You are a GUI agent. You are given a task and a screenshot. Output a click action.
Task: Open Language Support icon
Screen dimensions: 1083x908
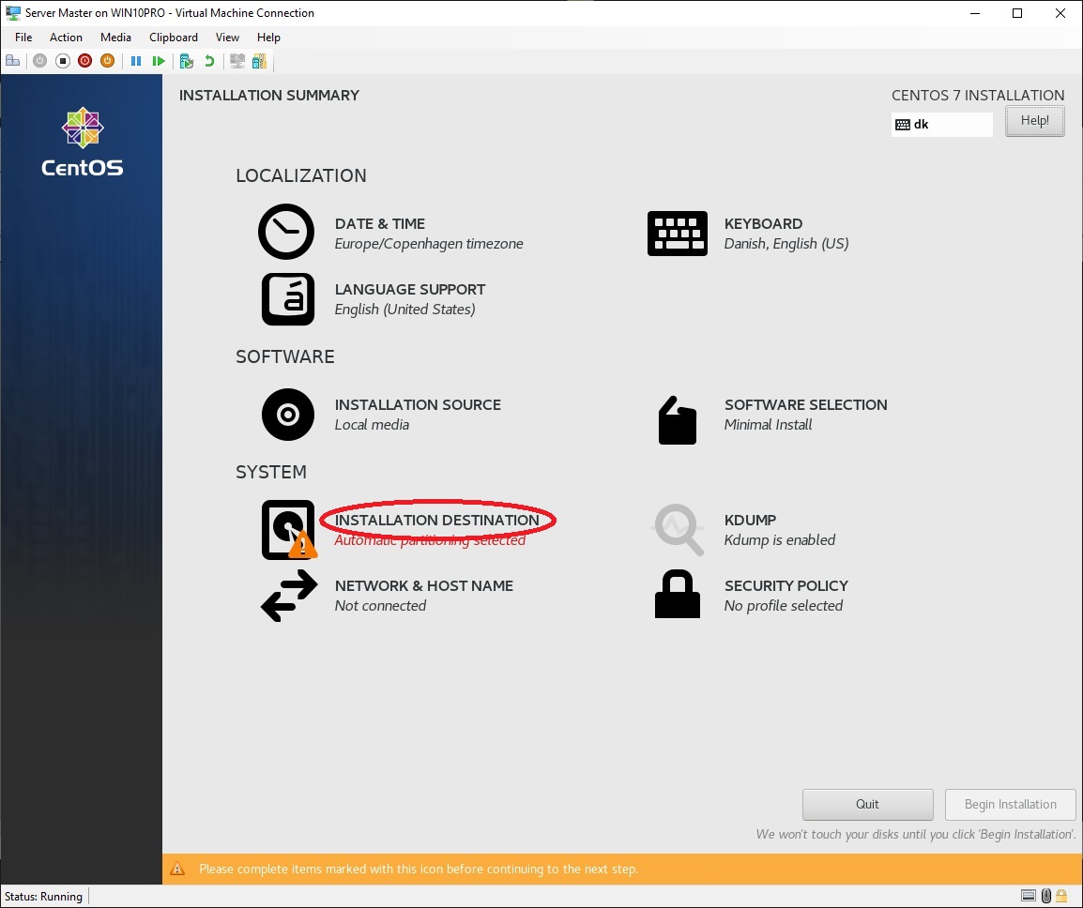(x=288, y=299)
